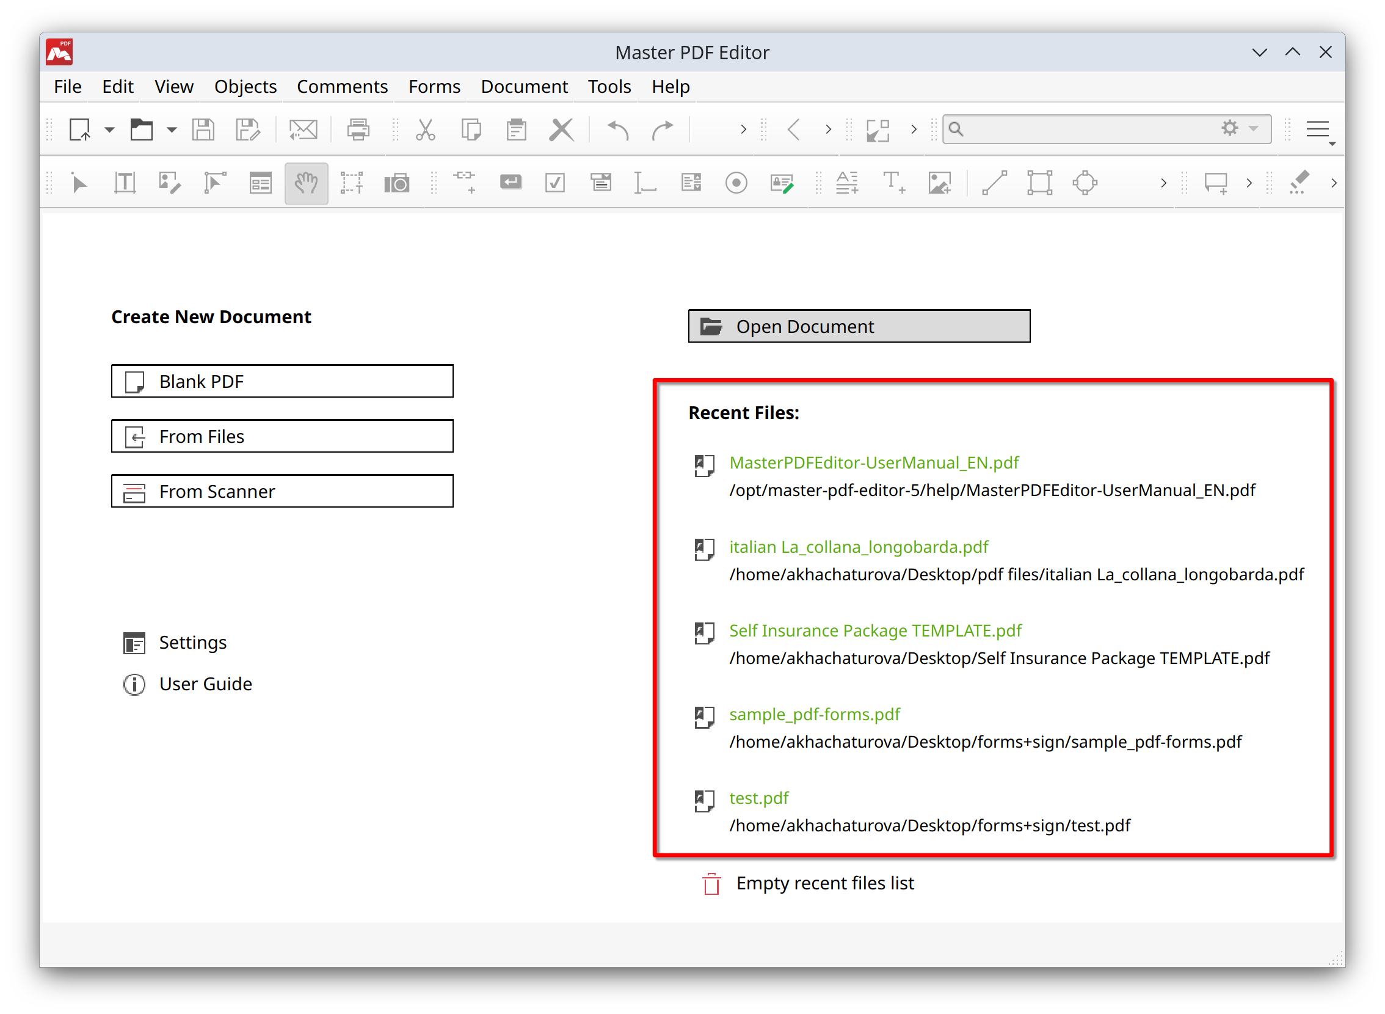Select the Edit Image tool with pencil
This screenshot has height=1014, width=1385.
coord(169,183)
